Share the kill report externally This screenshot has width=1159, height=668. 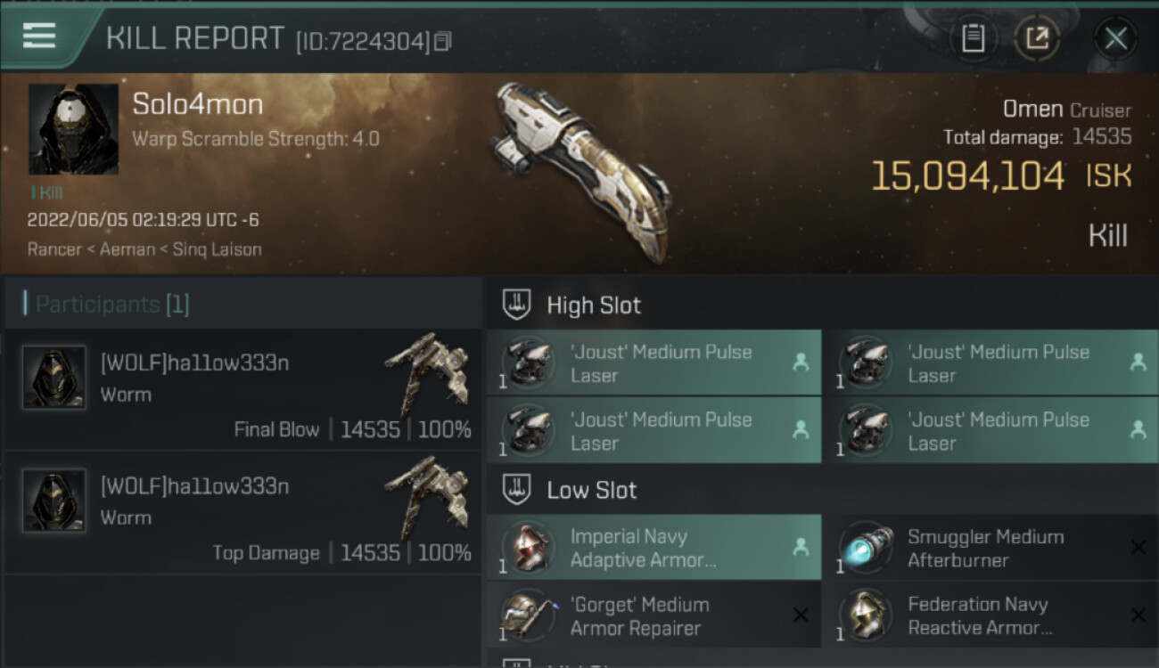1037,38
